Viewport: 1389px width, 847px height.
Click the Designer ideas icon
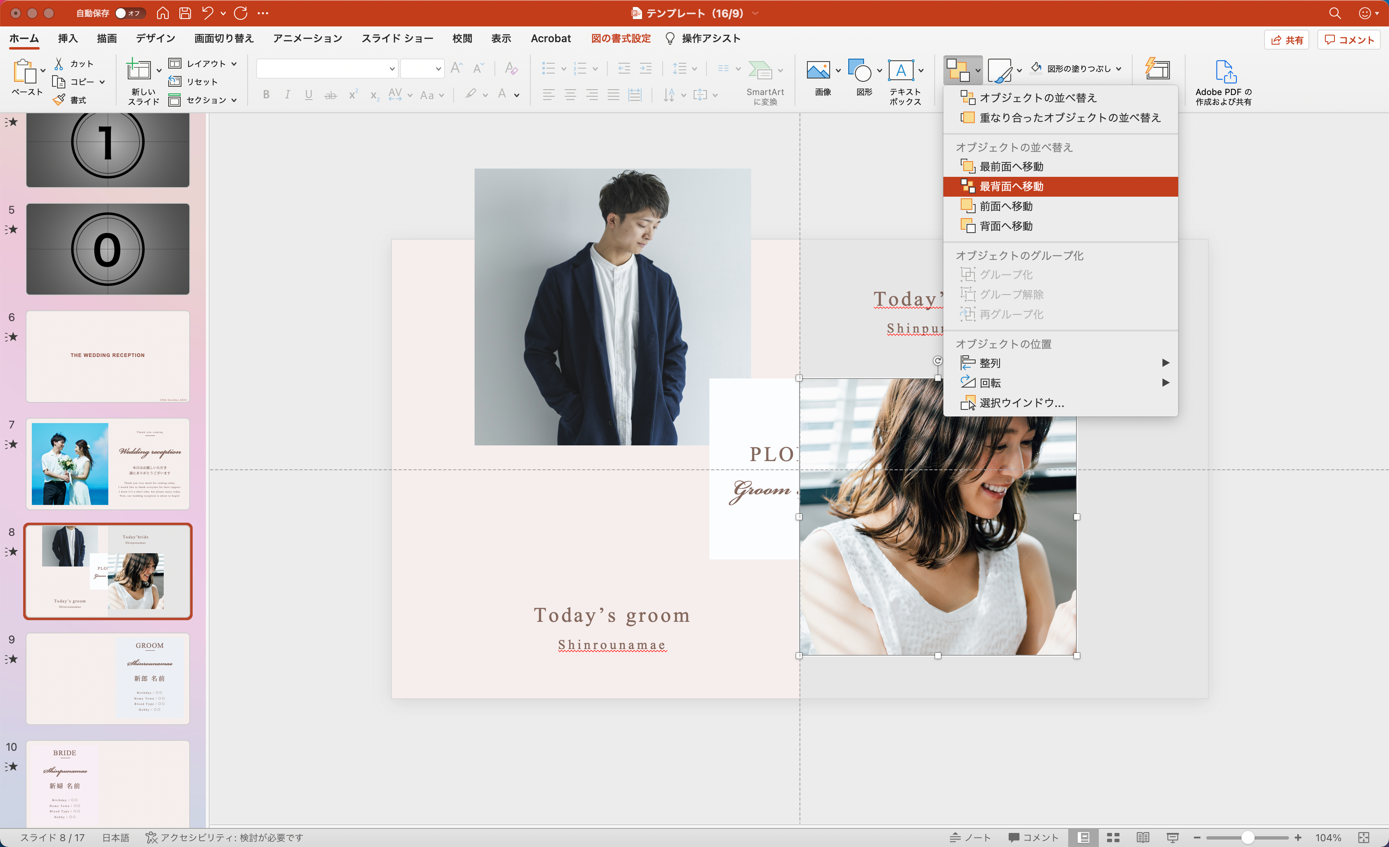click(x=1157, y=69)
